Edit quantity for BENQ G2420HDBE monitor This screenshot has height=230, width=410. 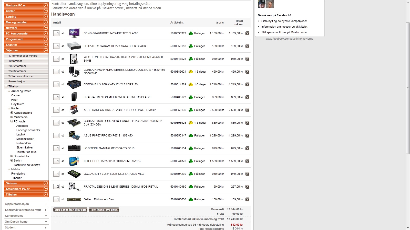[56, 33]
